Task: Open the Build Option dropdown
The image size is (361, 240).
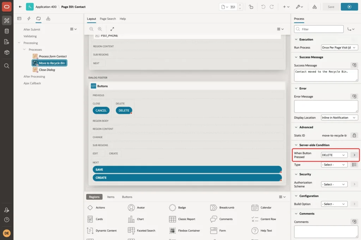Action: tap(334, 204)
